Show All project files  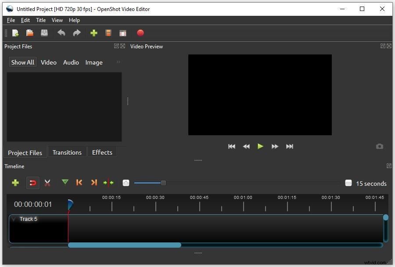(22, 62)
